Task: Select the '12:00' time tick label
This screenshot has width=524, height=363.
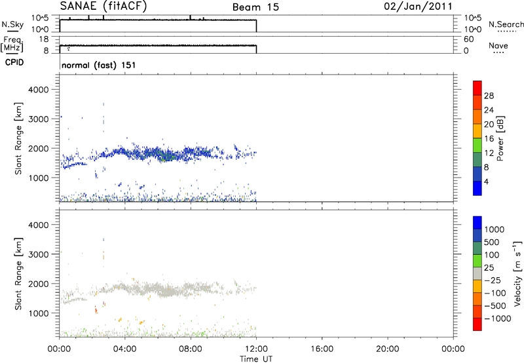Action: (x=256, y=349)
